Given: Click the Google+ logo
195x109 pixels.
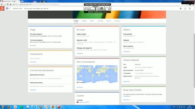Looking at the screenshot, I should click(2, 8).
